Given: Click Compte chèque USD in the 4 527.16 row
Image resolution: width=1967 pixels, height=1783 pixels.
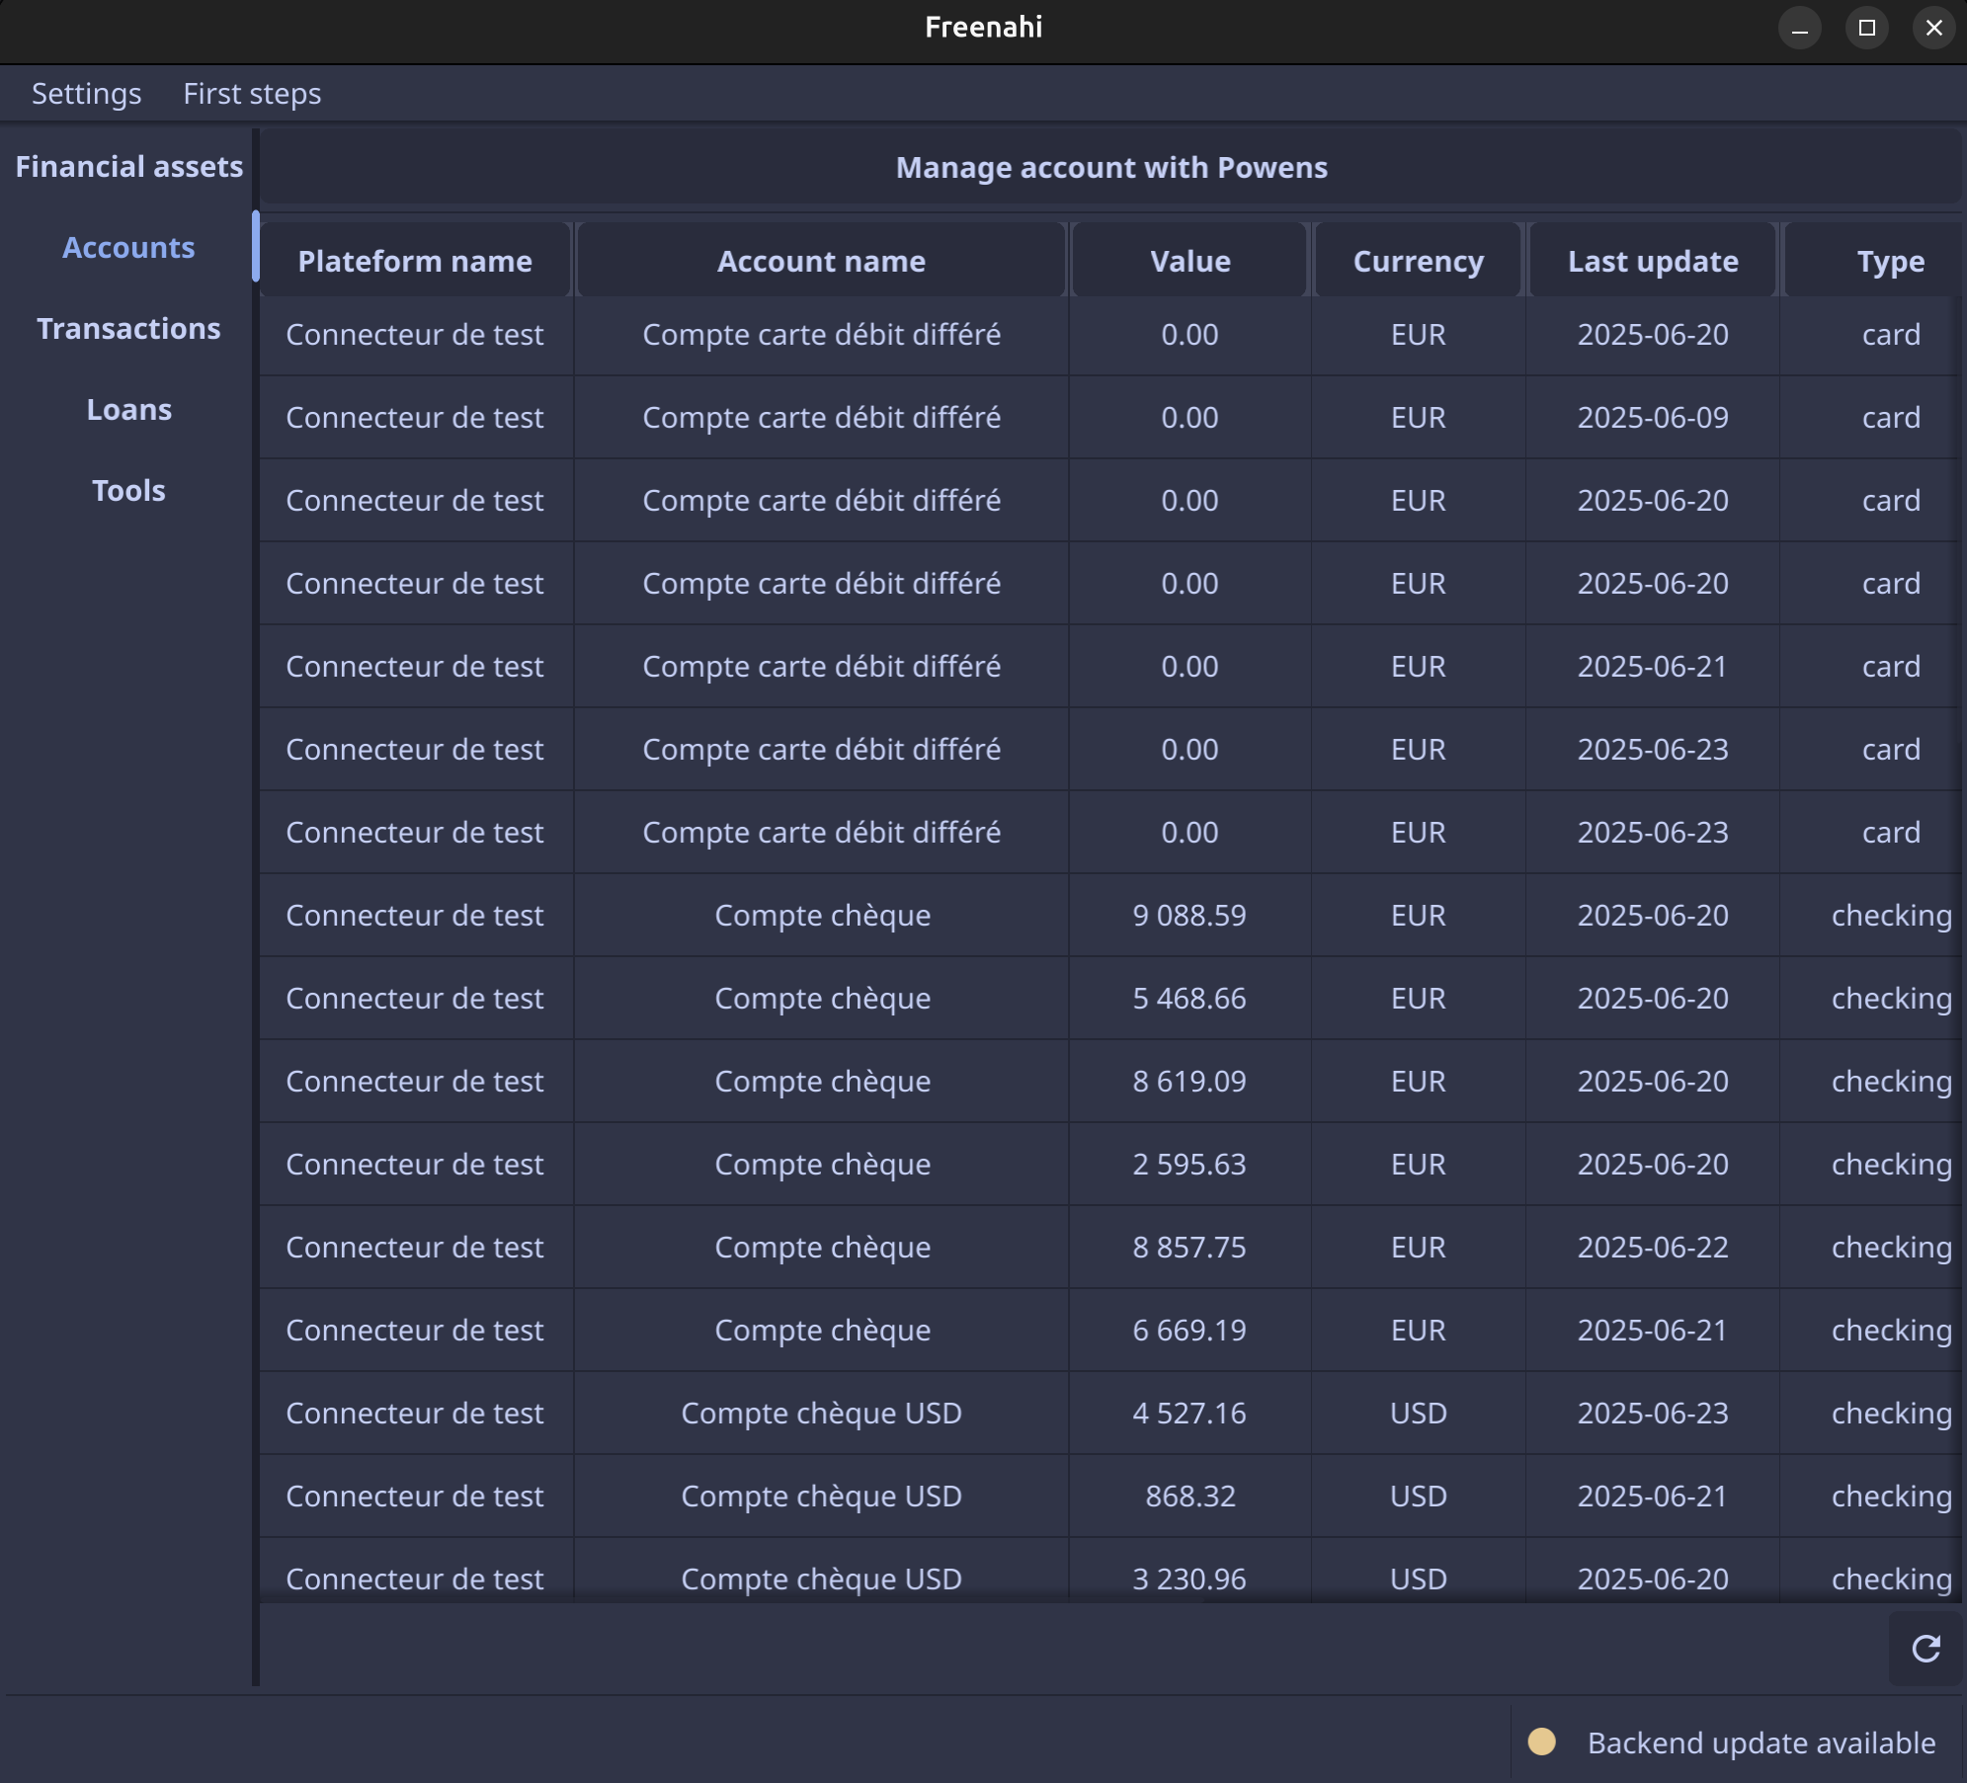Looking at the screenshot, I should point(821,1413).
